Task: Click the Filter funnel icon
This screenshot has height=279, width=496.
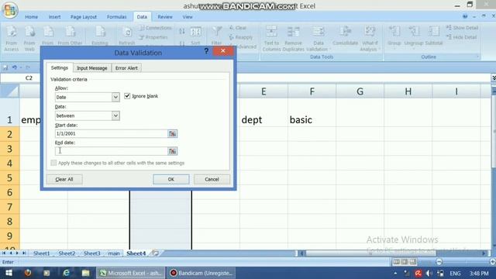Action: (x=217, y=32)
